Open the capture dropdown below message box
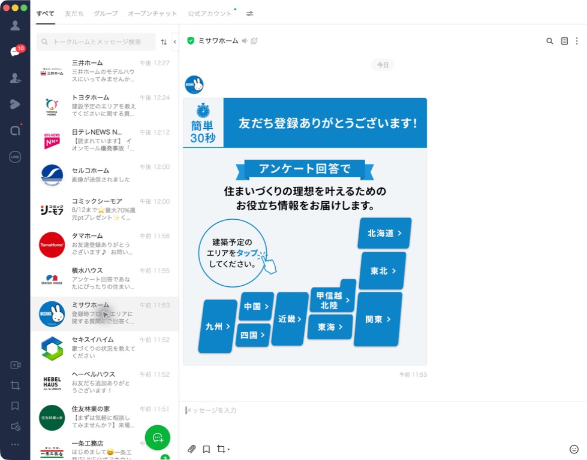Image resolution: width=587 pixels, height=460 pixels. (x=223, y=449)
